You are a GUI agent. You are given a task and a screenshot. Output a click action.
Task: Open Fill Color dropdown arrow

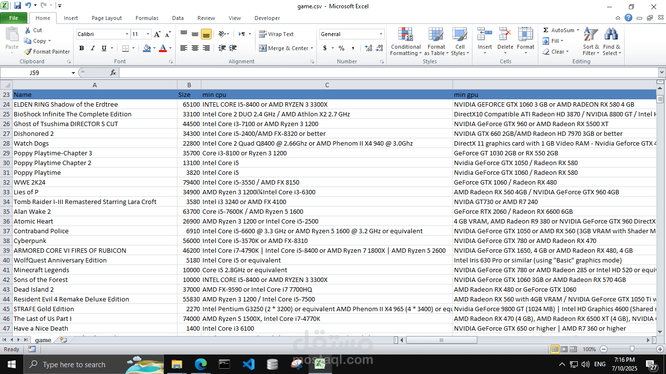point(154,48)
